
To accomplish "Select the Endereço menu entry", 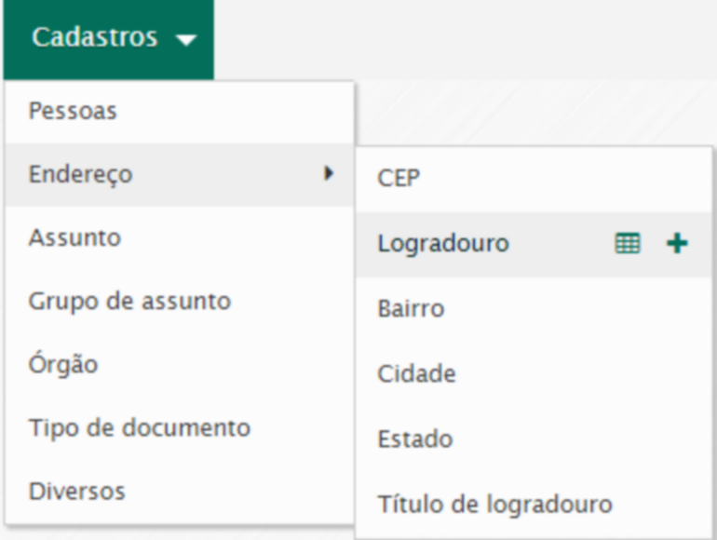I will [x=81, y=174].
